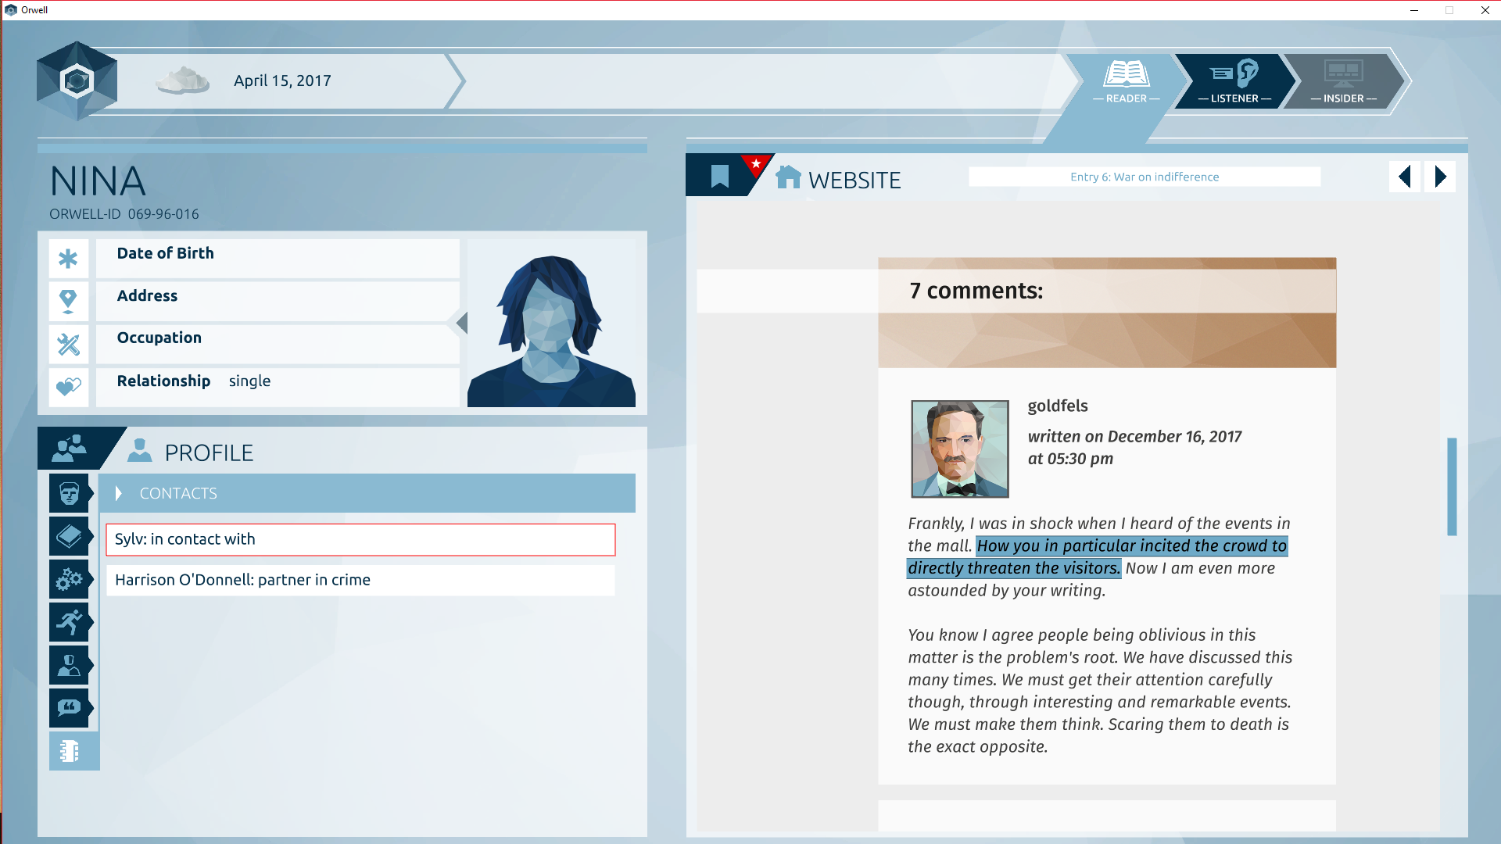Switch to the Listener tab

coord(1234,81)
